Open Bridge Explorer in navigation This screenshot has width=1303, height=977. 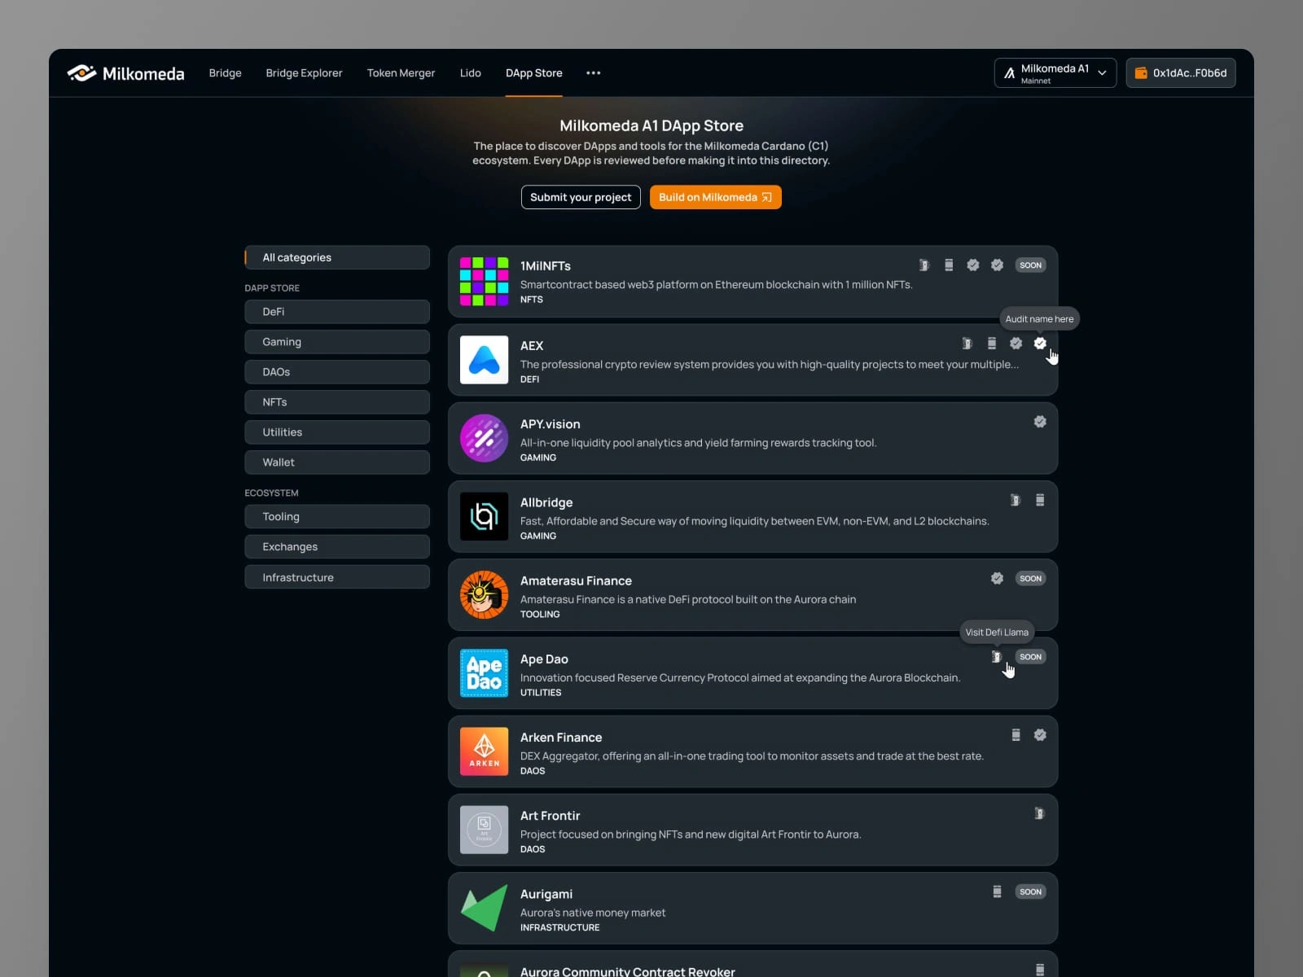click(x=304, y=73)
